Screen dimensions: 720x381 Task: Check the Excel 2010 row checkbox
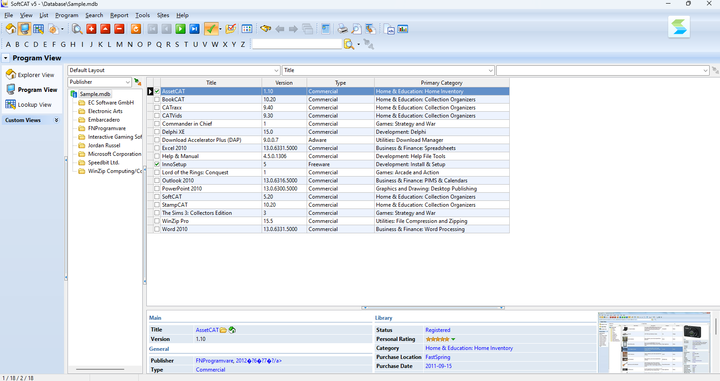(157, 148)
